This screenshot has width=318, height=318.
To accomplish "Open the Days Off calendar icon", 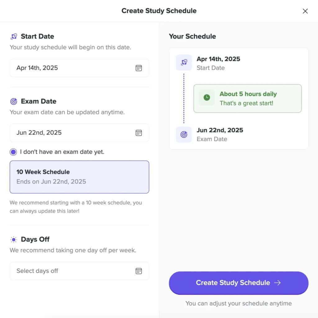I will click(x=139, y=271).
